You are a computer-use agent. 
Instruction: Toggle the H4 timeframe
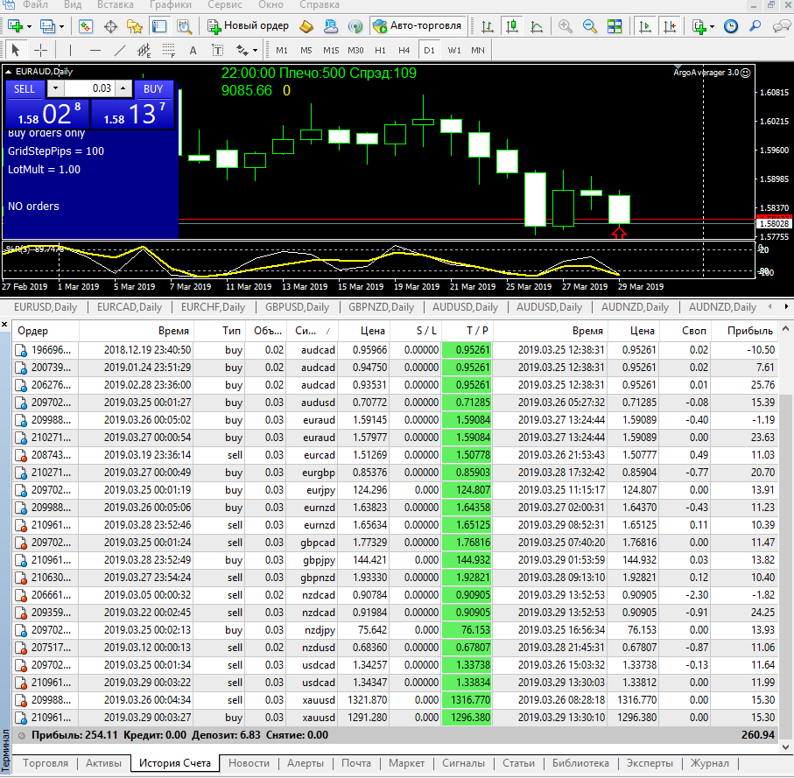click(x=404, y=50)
